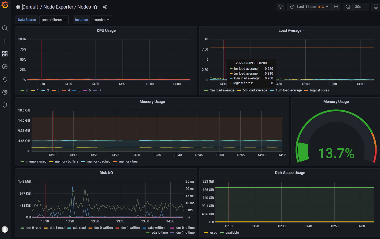Viewport: 380px width, 239px height.
Task: Toggle the memory used series
Action: tap(36, 161)
